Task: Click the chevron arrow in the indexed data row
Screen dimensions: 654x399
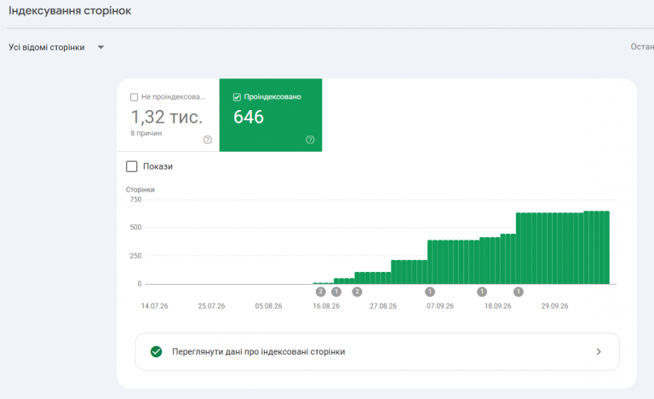Action: pos(599,352)
